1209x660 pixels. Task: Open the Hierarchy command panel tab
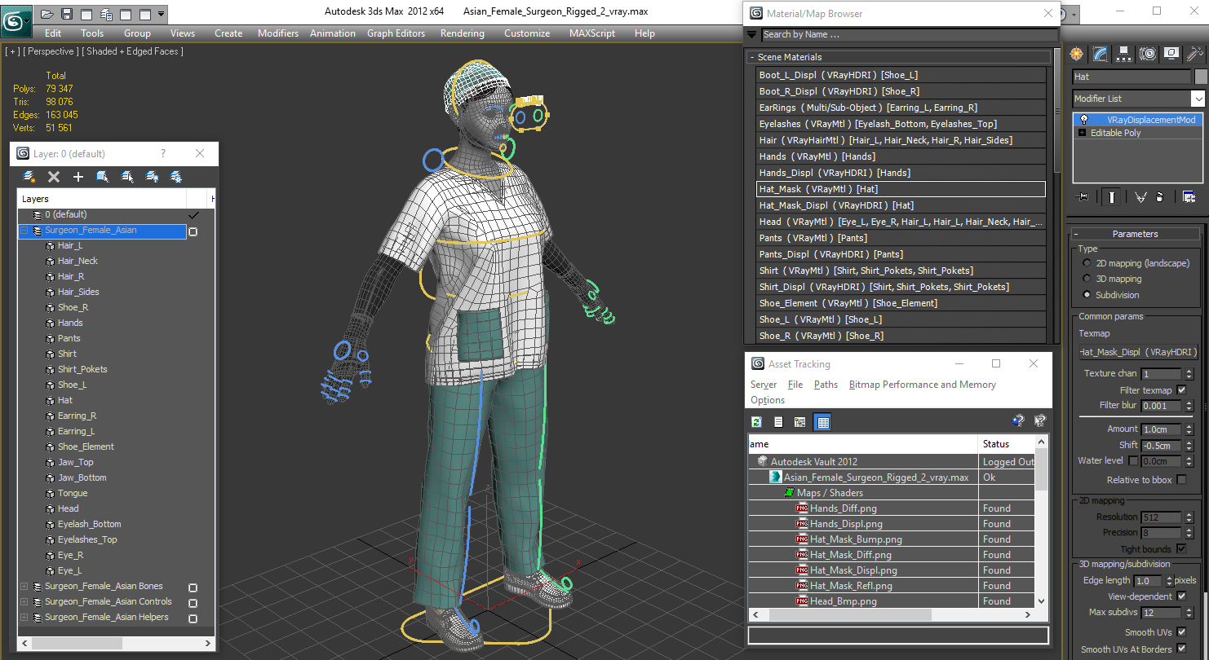tap(1124, 54)
